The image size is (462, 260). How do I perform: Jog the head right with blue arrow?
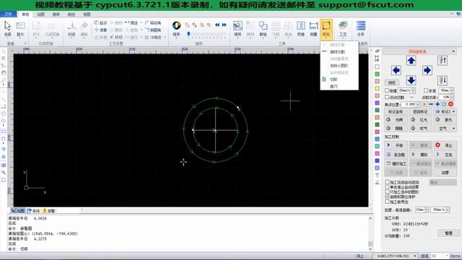click(x=427, y=70)
